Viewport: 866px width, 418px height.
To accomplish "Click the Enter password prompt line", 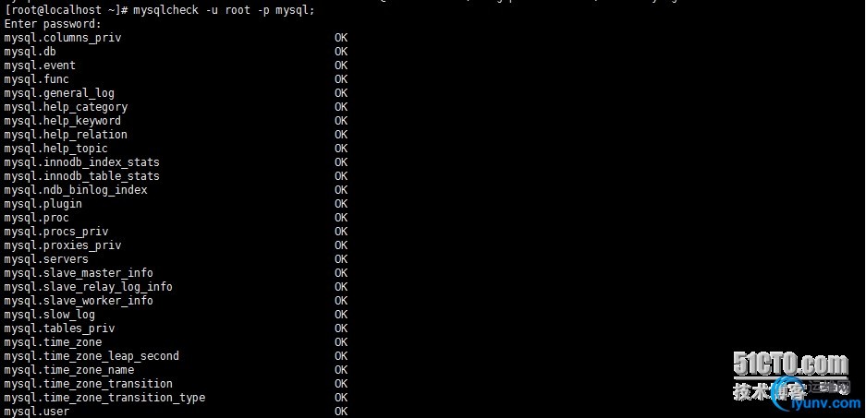I will pos(53,24).
